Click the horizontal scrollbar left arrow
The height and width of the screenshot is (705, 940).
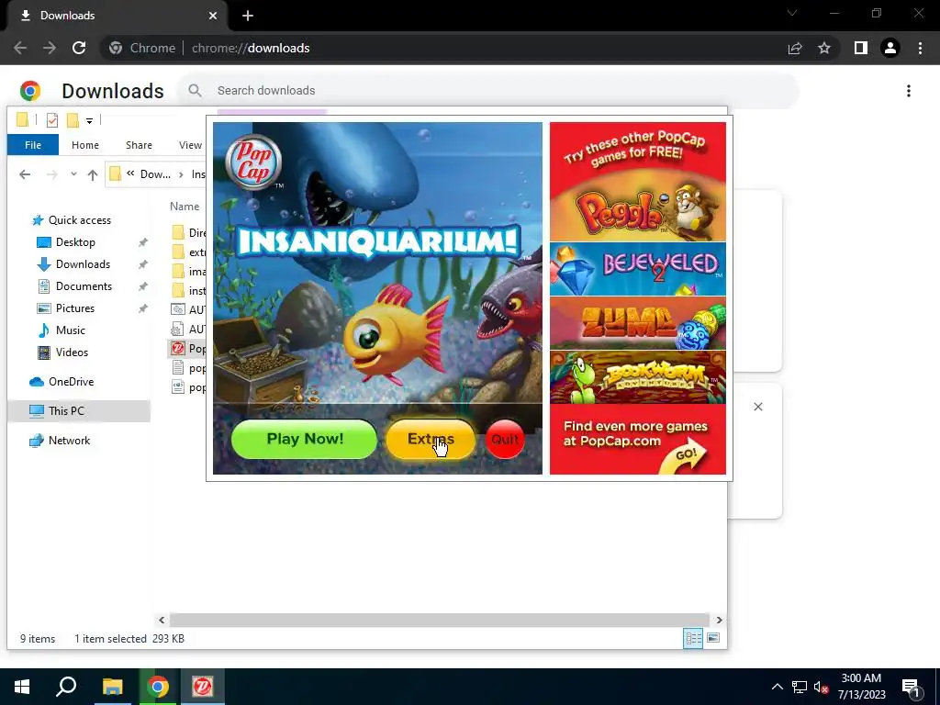point(162,620)
